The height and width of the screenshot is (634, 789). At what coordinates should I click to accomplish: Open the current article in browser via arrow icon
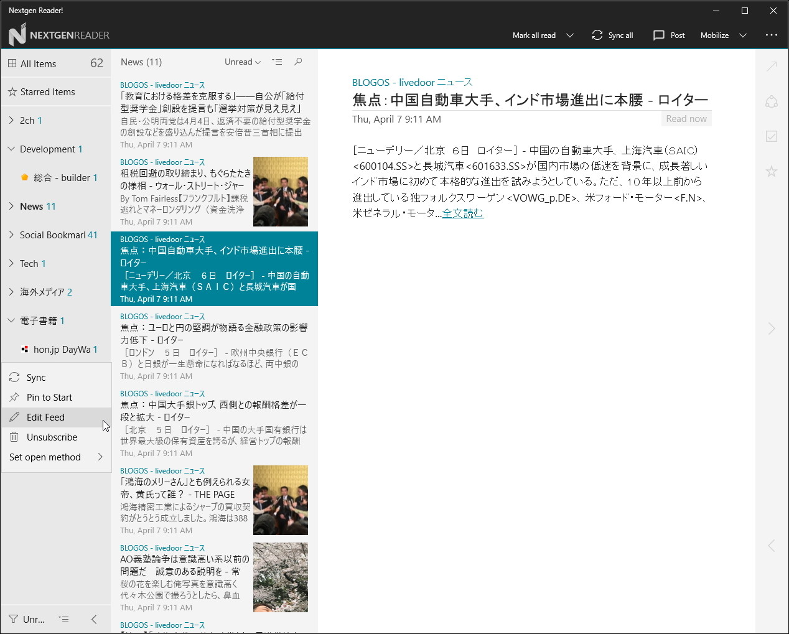point(771,66)
